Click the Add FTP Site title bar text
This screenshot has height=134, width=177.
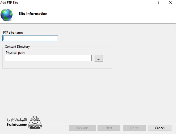9,3
